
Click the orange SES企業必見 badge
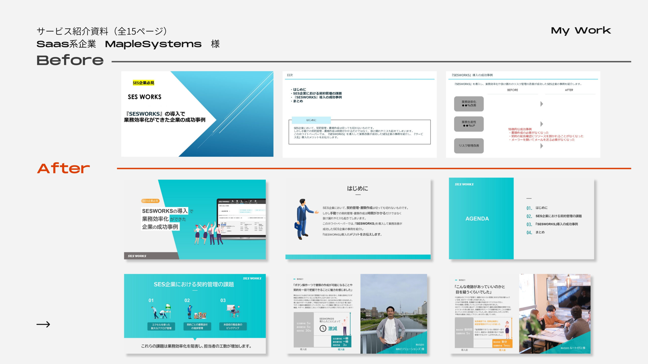(150, 201)
